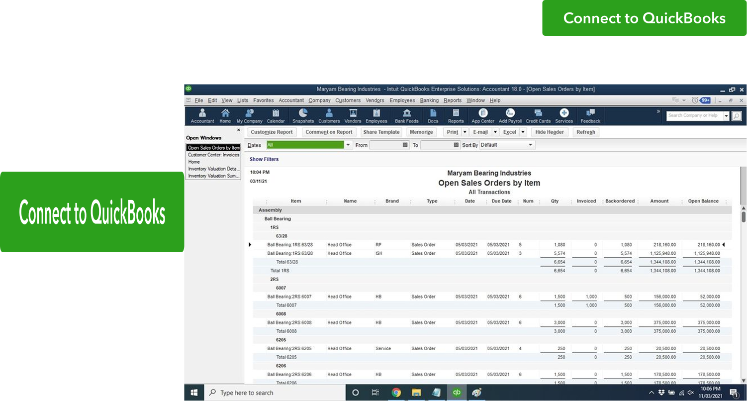Open Windows Start menu
This screenshot has width=747, height=401.
pyautogui.click(x=194, y=393)
